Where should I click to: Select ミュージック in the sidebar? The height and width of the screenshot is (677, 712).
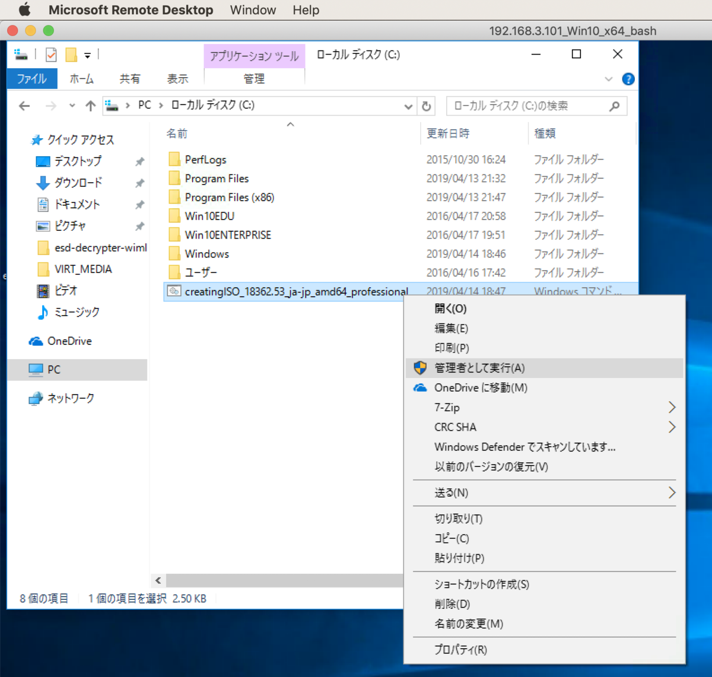click(x=77, y=312)
